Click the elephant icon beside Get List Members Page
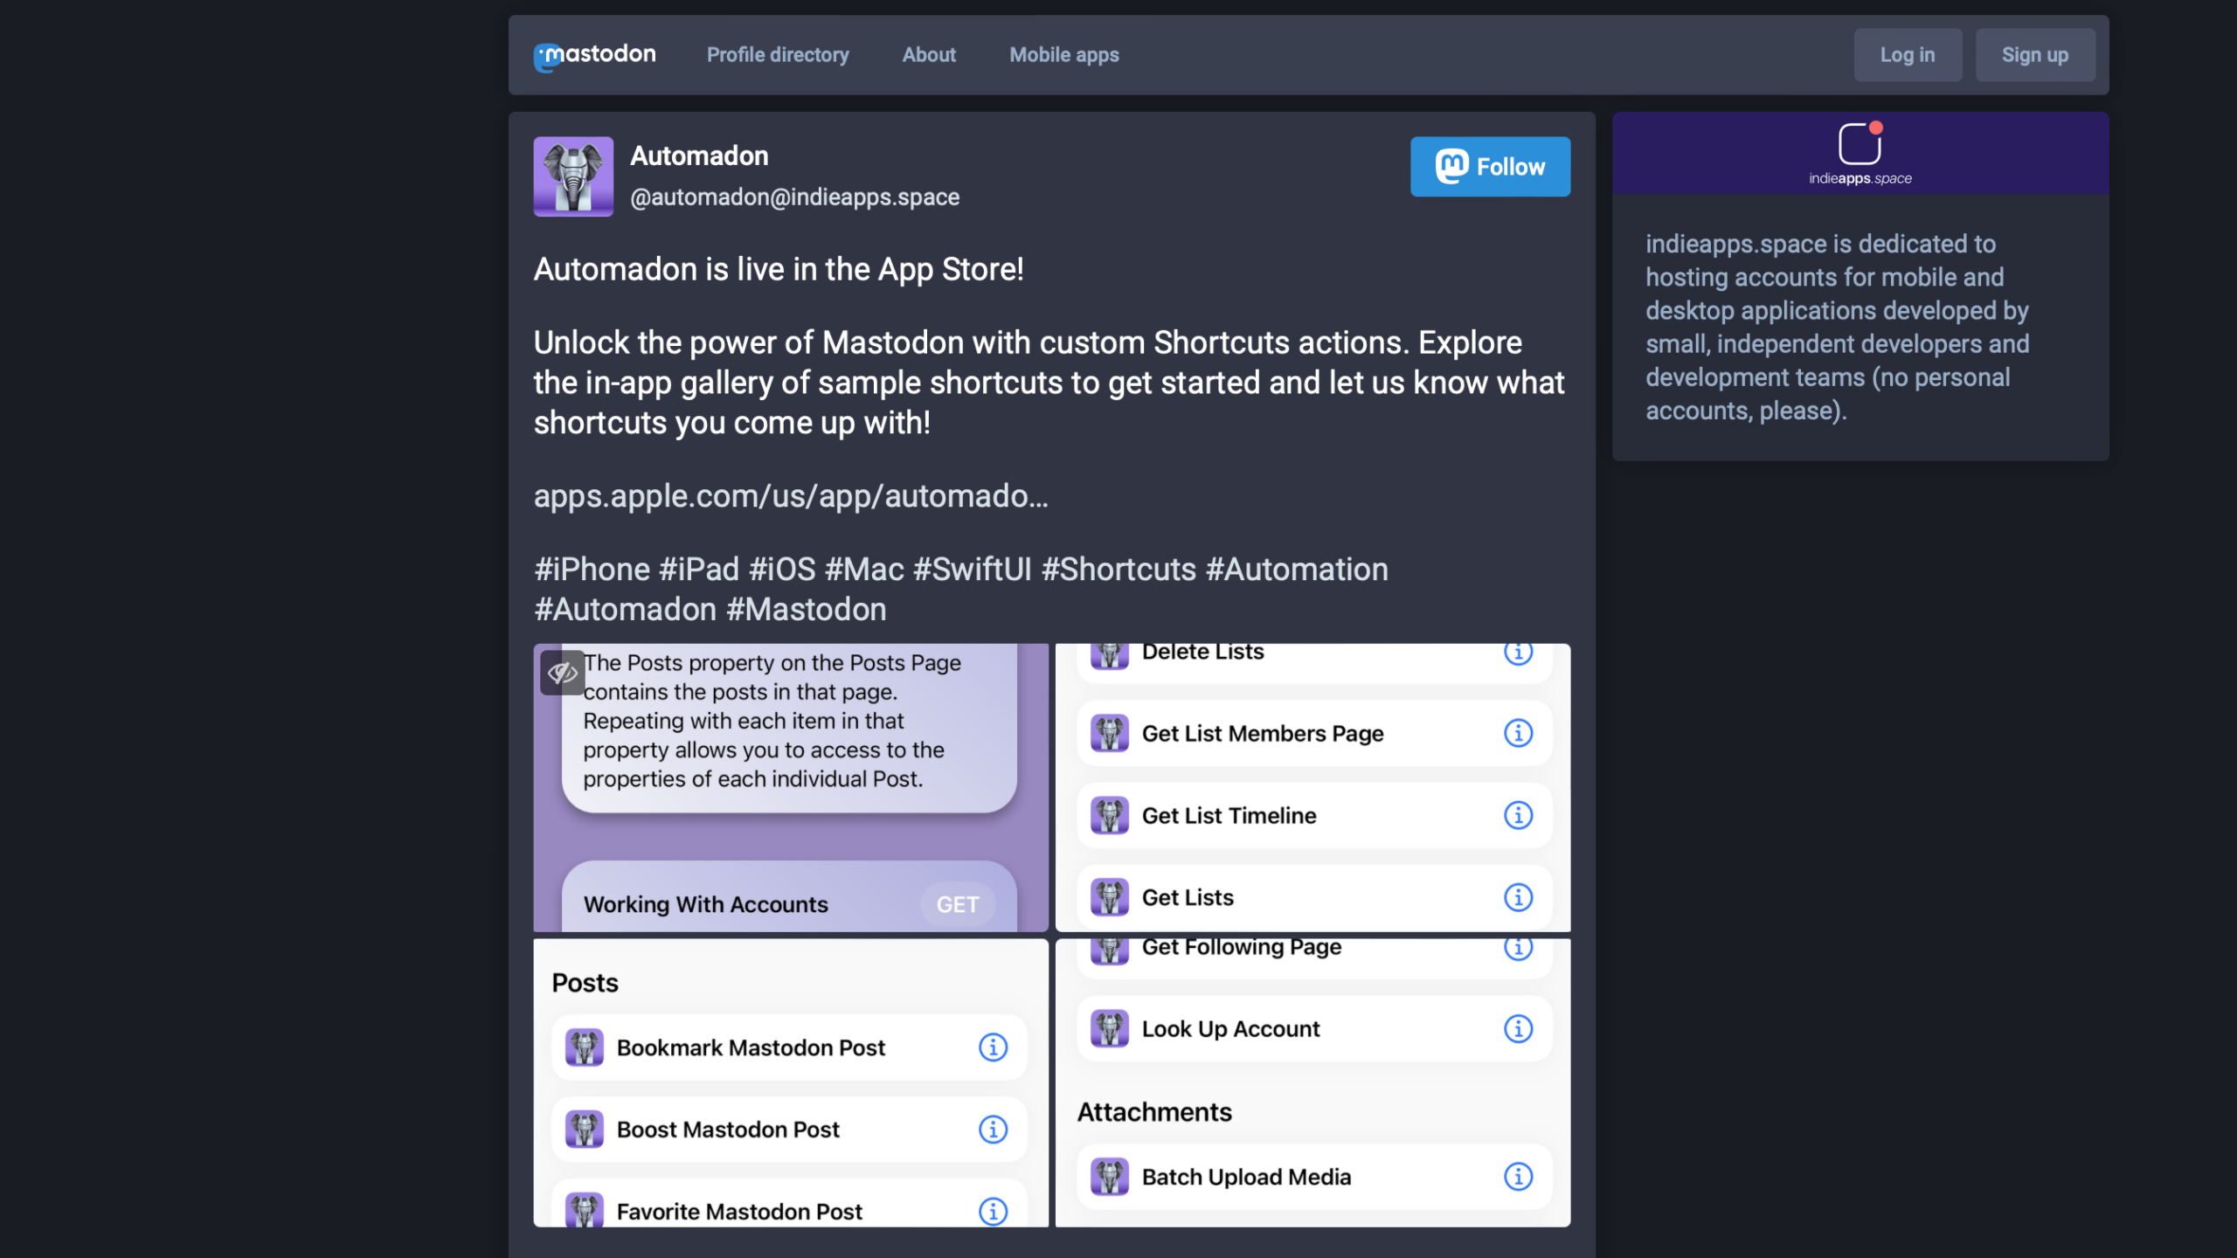Screen dimensions: 2237x1258 [1110, 733]
